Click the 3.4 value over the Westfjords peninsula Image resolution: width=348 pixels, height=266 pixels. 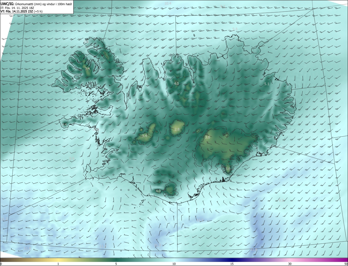(87, 69)
